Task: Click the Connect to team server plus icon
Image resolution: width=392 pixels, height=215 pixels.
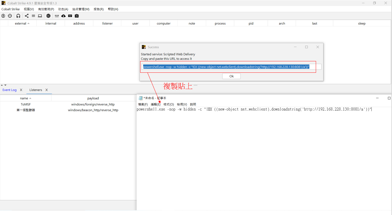Action: click(3, 16)
